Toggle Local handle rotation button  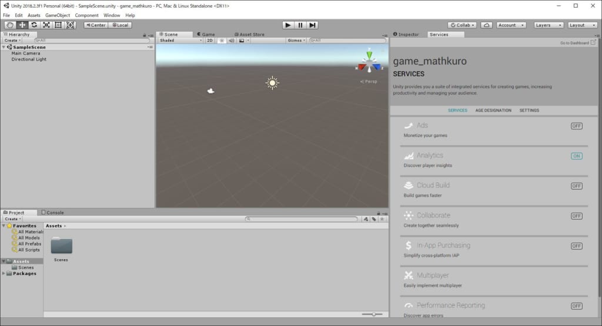(x=120, y=25)
